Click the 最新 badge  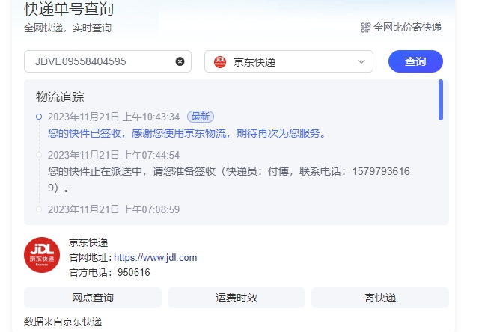[x=201, y=117]
